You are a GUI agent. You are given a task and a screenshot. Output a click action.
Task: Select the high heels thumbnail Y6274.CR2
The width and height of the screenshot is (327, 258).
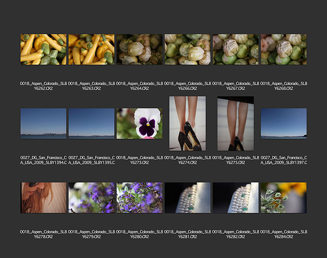188,123
